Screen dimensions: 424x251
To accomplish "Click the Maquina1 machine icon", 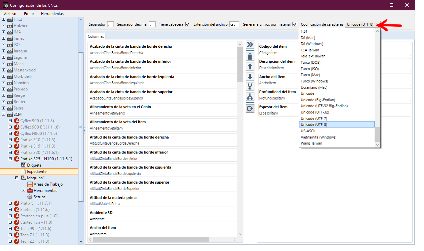I will coord(23,178).
